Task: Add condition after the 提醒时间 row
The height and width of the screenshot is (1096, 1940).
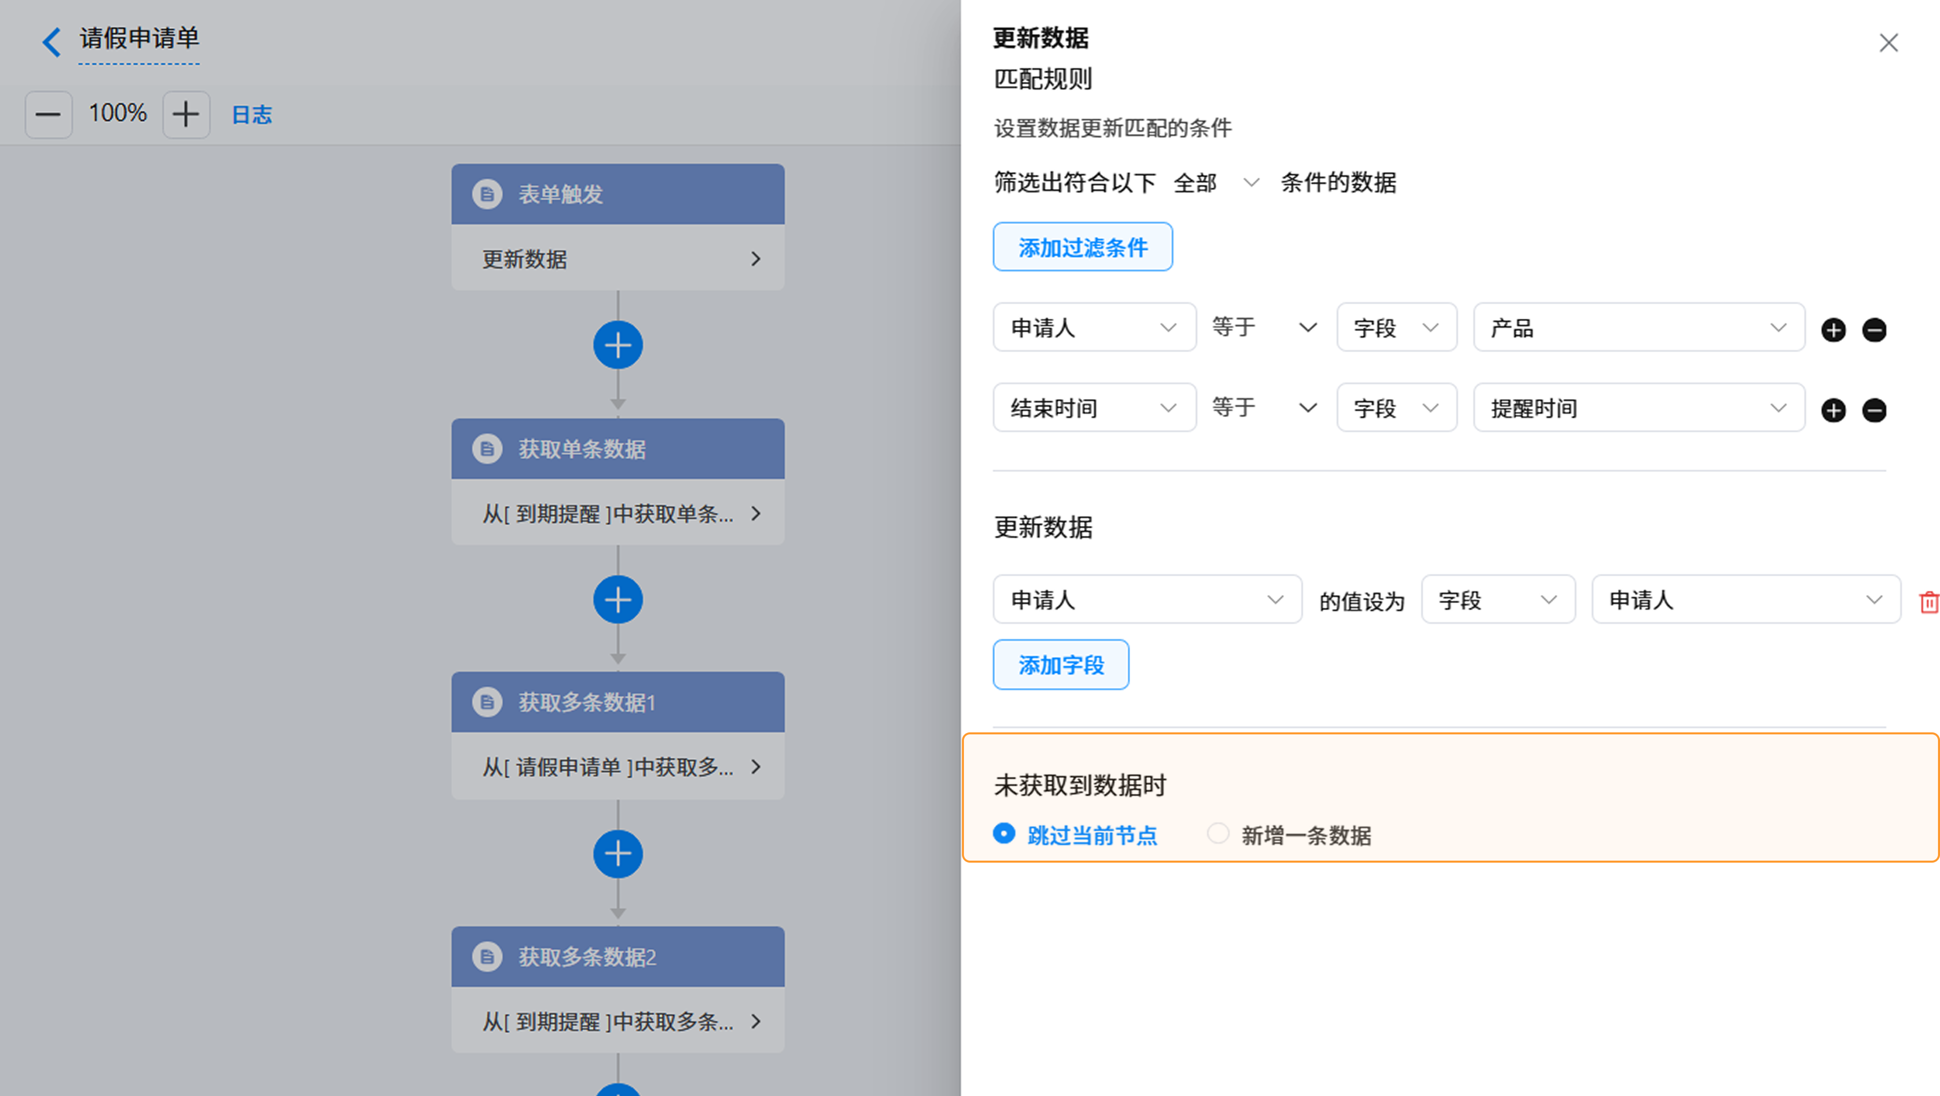Action: click(1833, 410)
